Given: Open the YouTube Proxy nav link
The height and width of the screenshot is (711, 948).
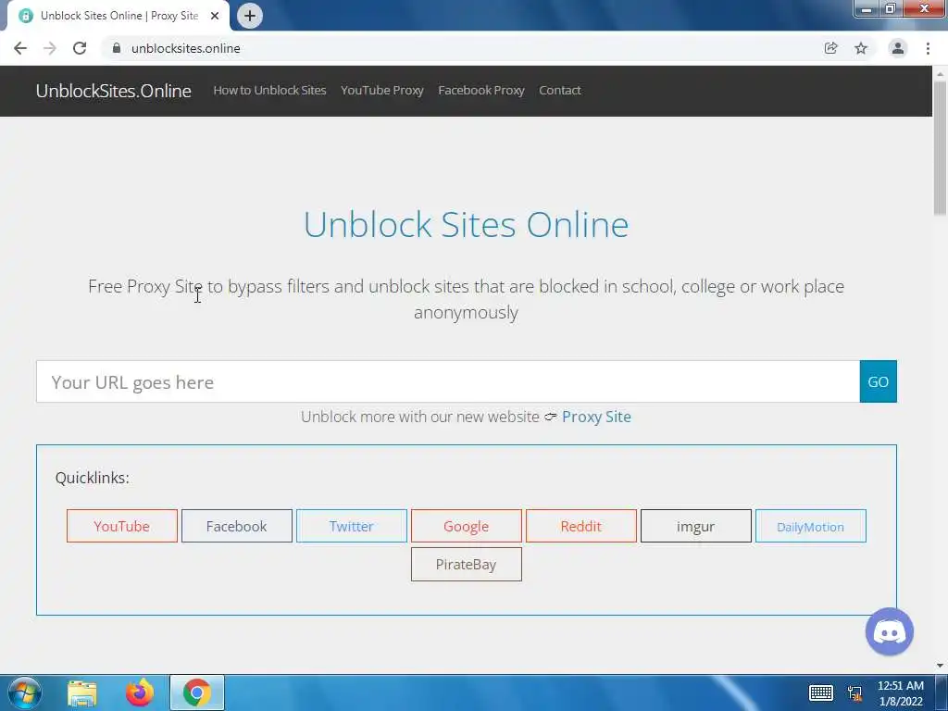Looking at the screenshot, I should coord(382,90).
